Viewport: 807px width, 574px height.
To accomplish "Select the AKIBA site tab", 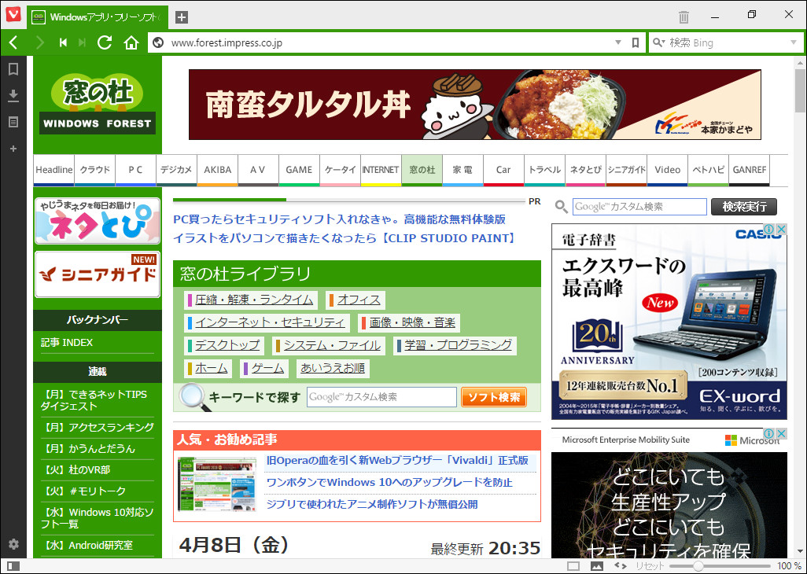I will point(218,170).
